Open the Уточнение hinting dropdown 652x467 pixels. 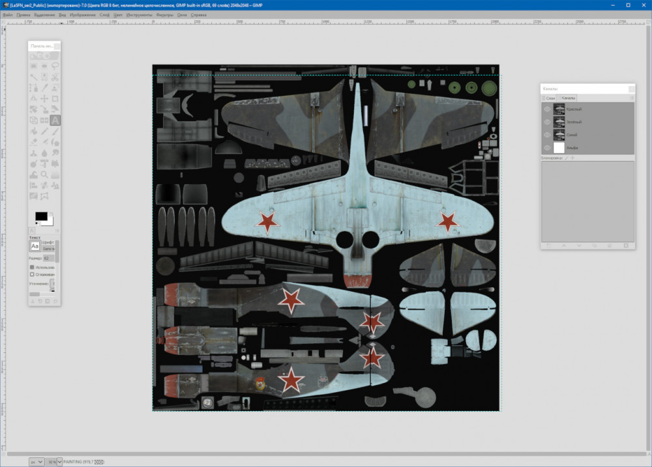coord(53,284)
